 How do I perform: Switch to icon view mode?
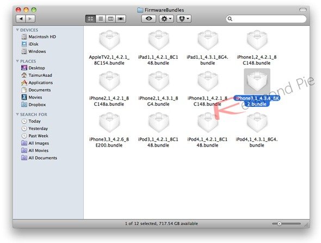coord(90,19)
